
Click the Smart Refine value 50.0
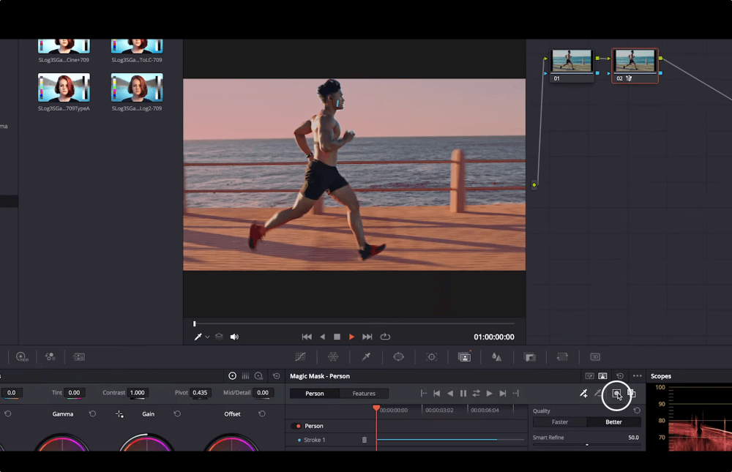point(633,438)
